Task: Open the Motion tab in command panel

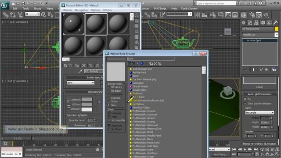Action: pos(263,22)
